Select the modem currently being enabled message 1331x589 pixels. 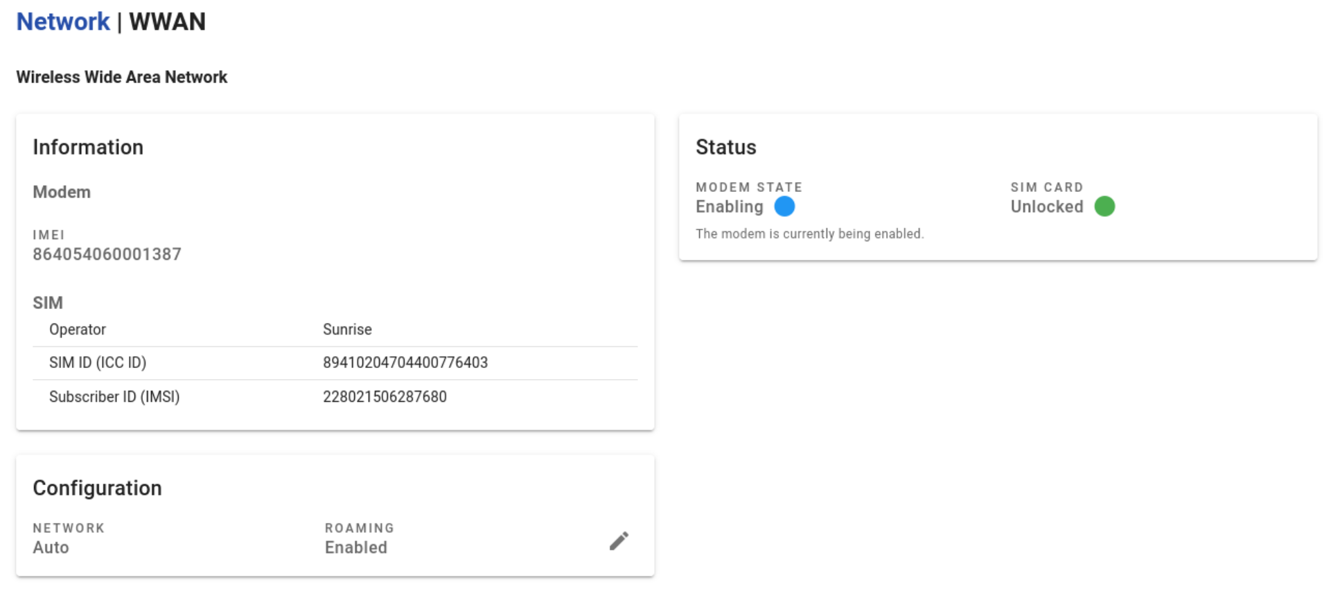click(809, 234)
